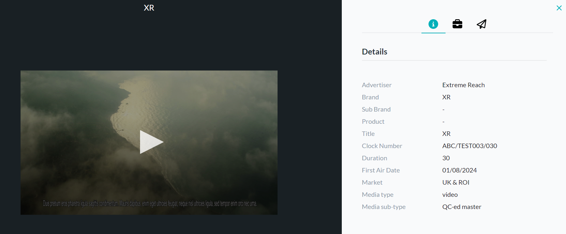Screen dimensions: 566x234
Task: Close the details panel with X
Action: point(559,8)
